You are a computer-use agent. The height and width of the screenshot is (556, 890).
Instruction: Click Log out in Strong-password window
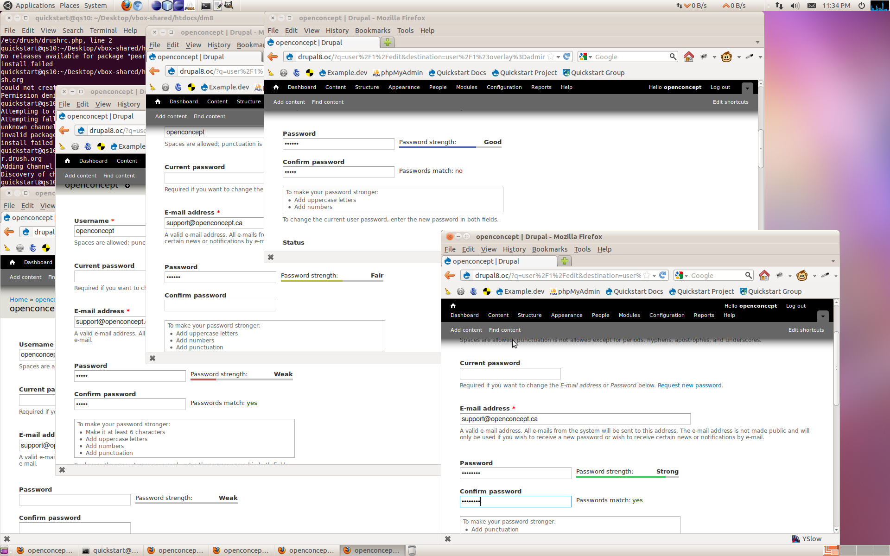click(796, 306)
